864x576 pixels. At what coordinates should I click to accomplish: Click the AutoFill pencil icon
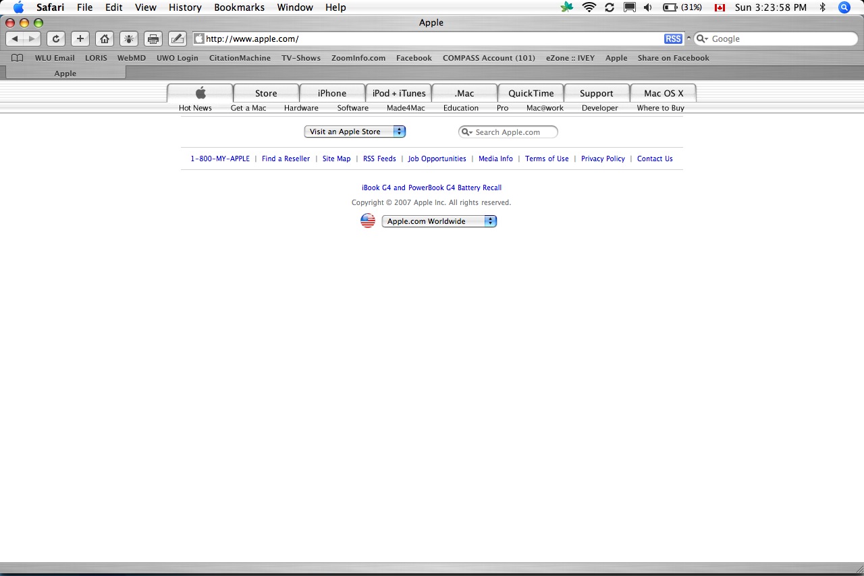177,38
